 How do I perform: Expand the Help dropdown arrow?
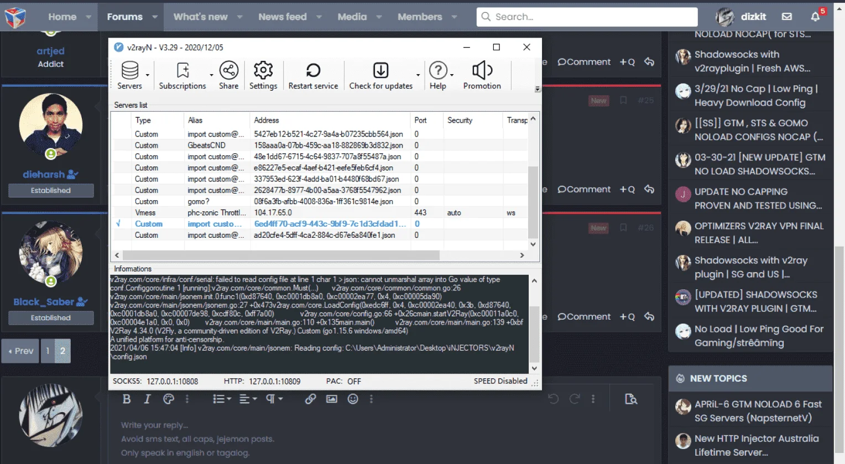pyautogui.click(x=452, y=75)
